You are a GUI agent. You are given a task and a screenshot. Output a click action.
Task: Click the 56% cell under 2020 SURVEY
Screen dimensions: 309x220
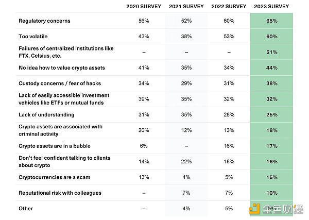(144, 21)
